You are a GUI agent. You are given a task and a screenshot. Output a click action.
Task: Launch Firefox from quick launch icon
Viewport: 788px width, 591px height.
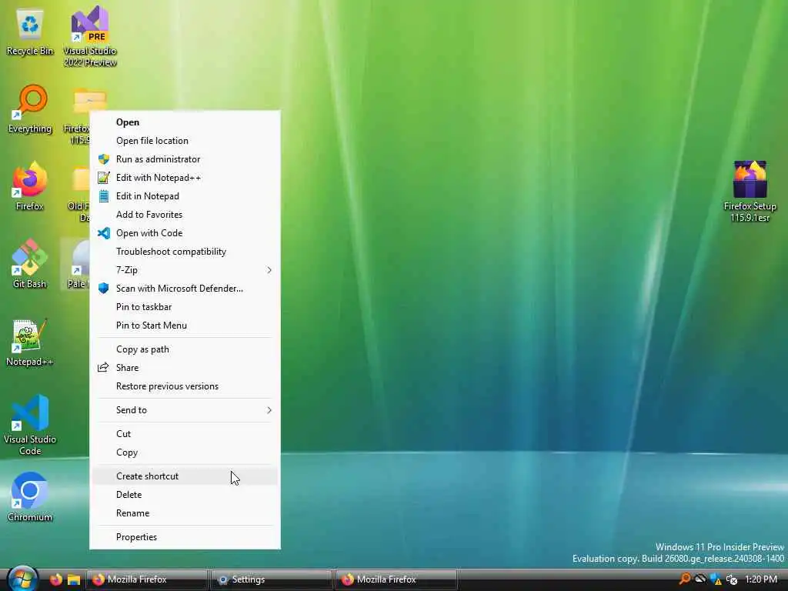point(55,579)
